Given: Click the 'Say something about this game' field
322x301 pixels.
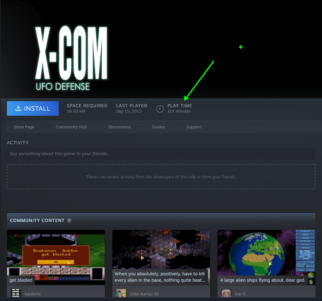Looking at the screenshot, I should [x=161, y=154].
